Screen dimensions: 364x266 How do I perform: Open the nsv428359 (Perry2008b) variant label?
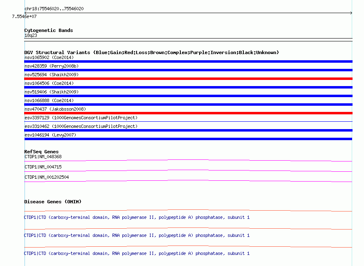point(52,66)
